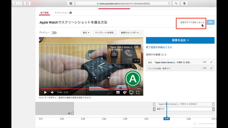228x128 pixels.
Task: Edit the Apple Watch Series 2 video element
Action: click(x=211, y=62)
